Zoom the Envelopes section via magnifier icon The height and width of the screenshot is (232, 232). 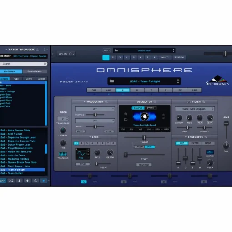[206, 137]
